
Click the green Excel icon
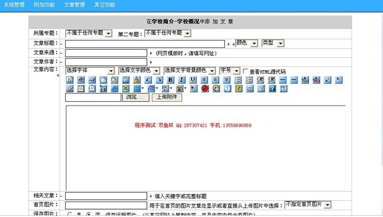126,89
